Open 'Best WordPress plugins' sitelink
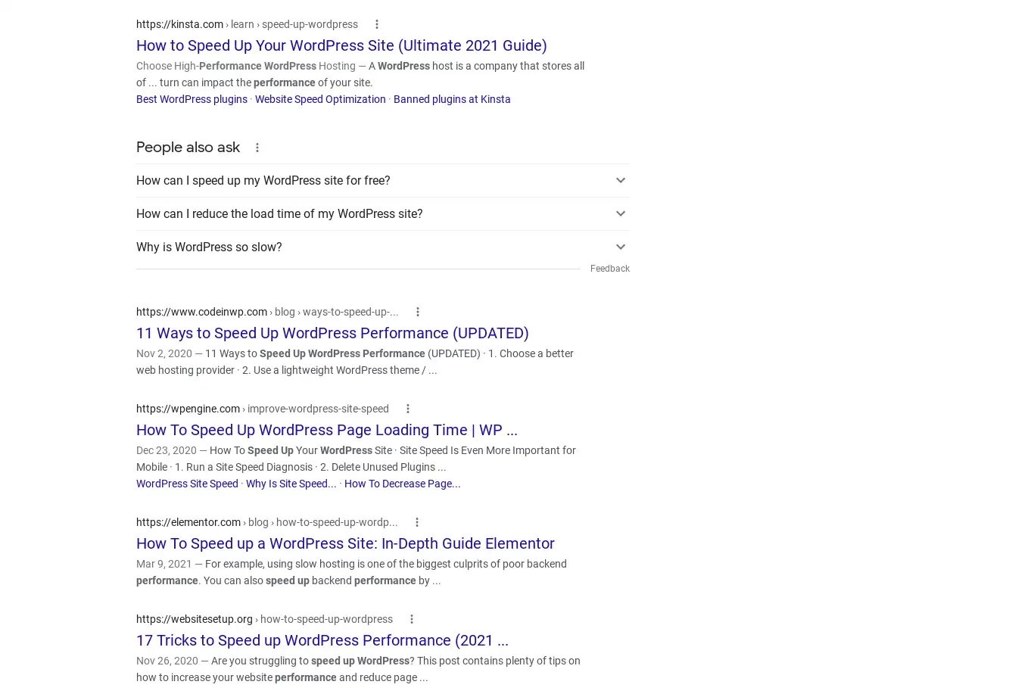1034x697 pixels. (192, 99)
